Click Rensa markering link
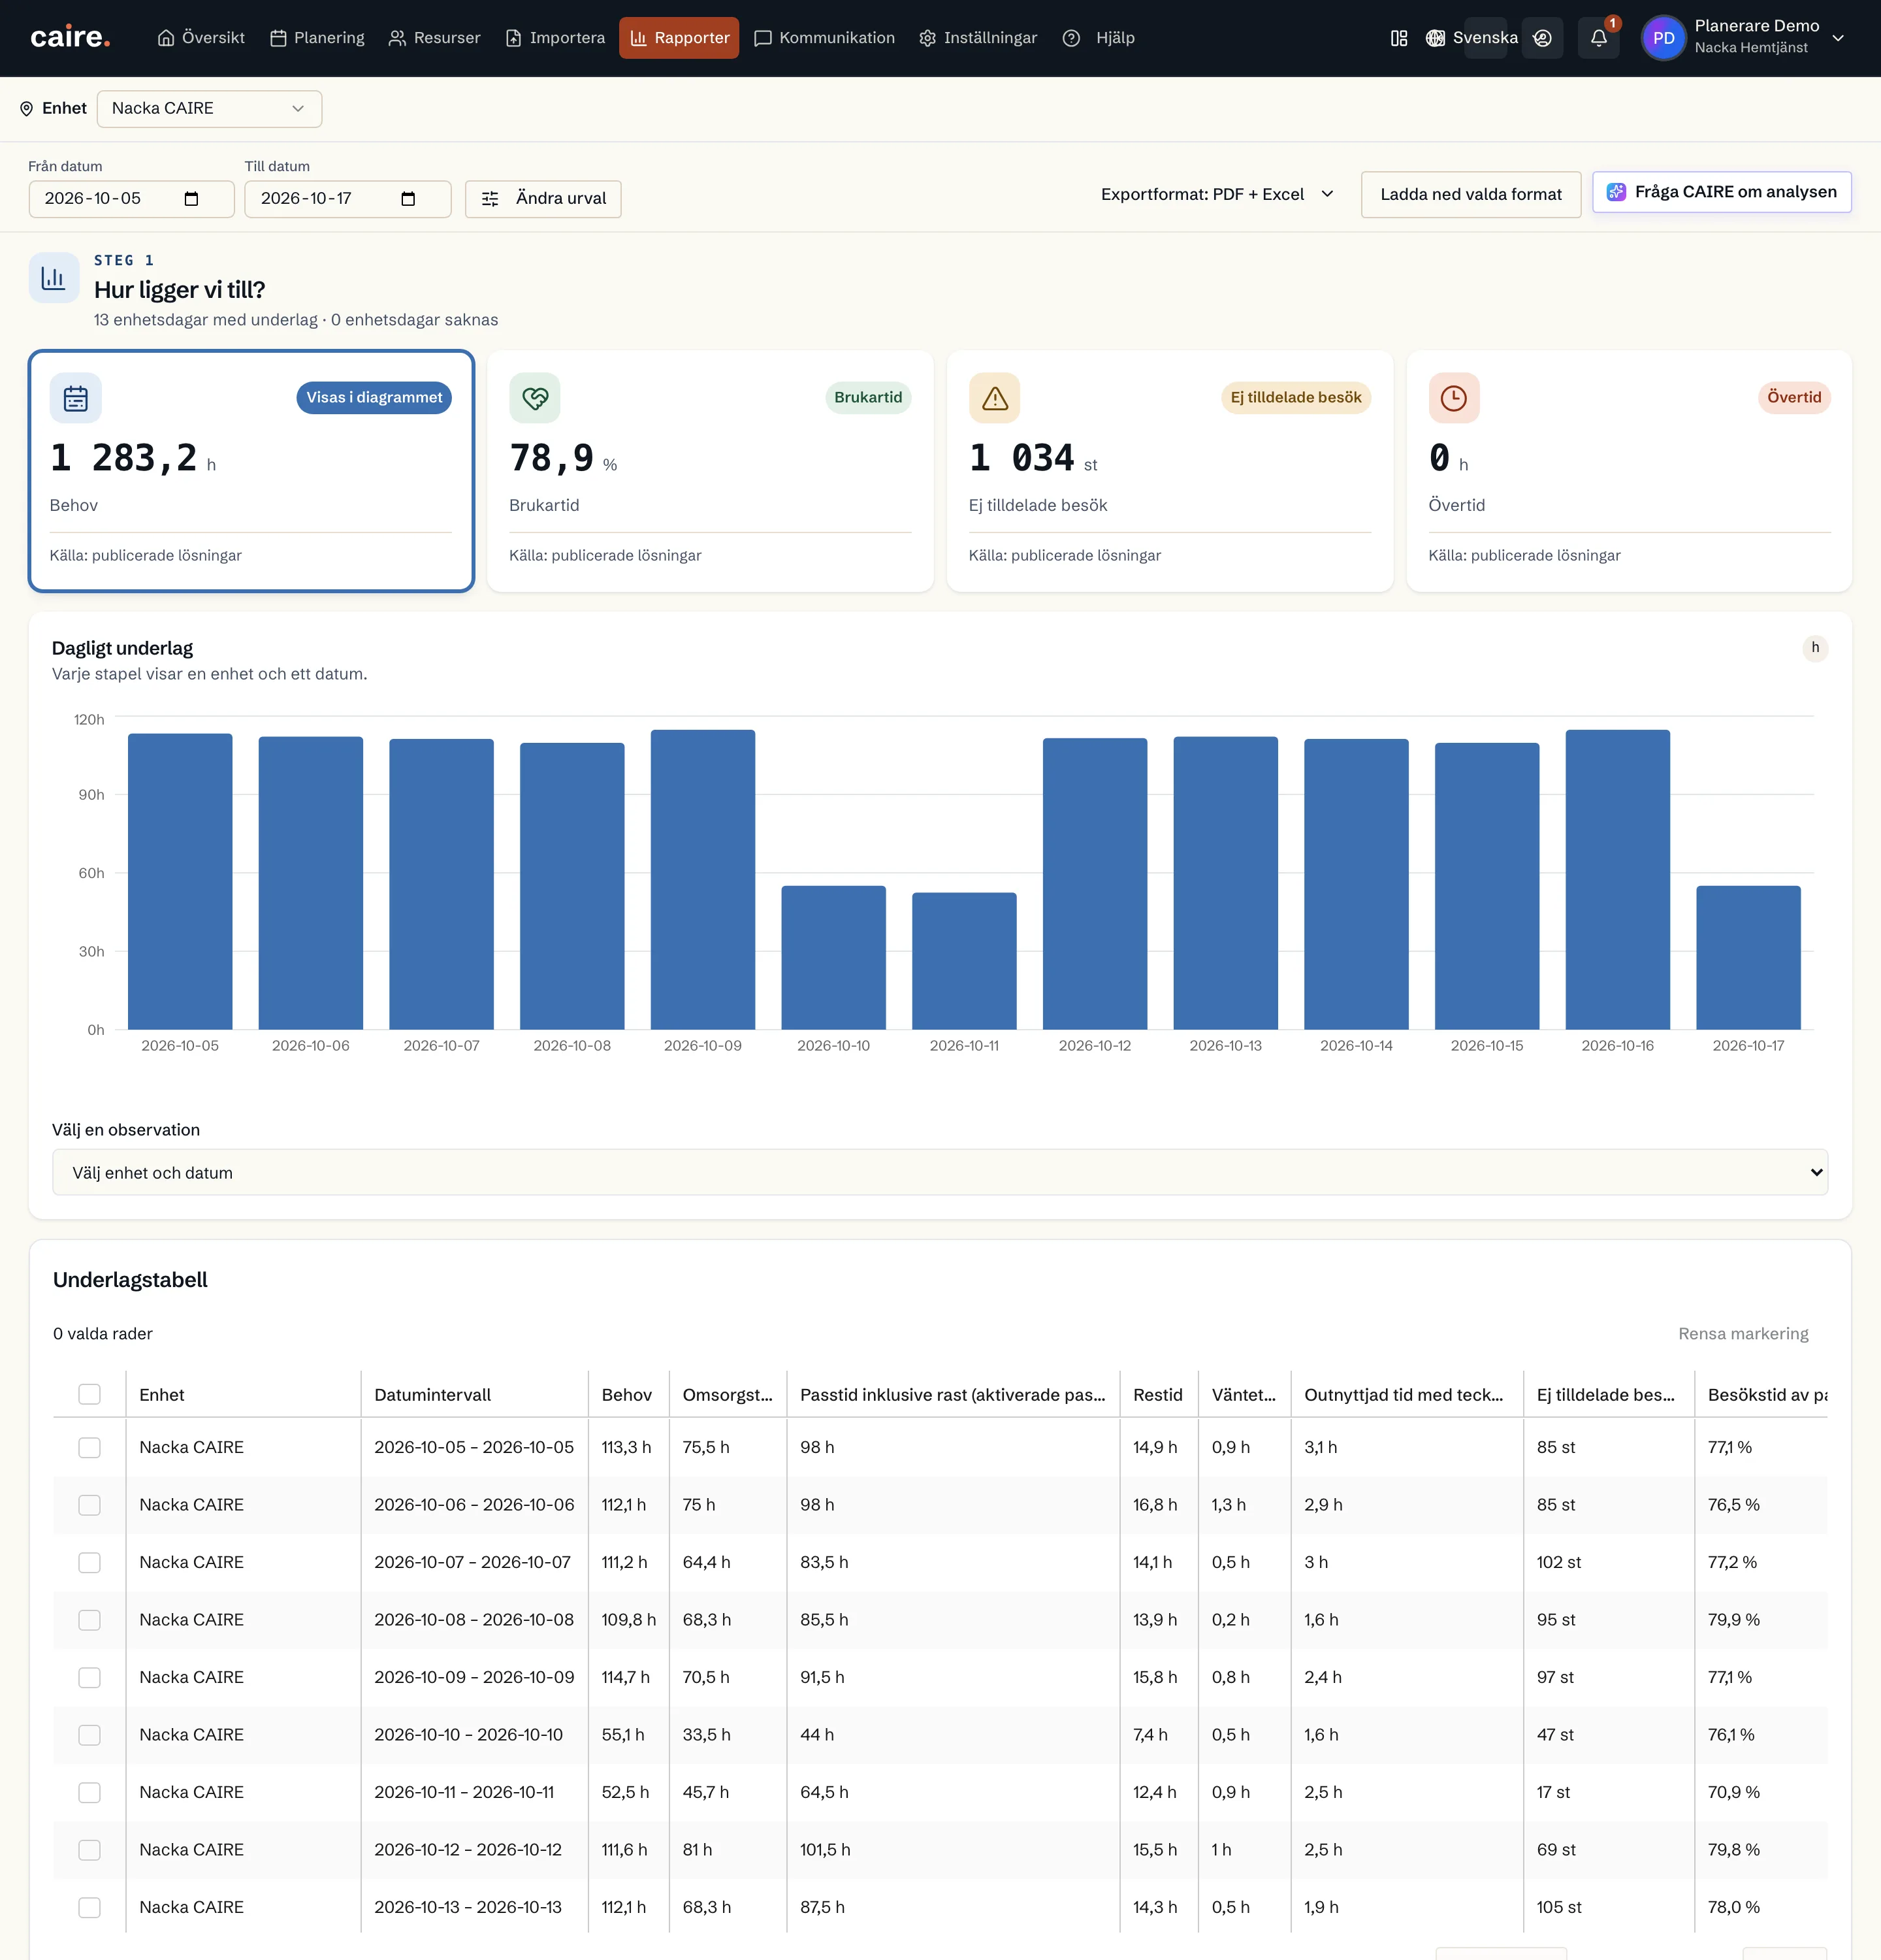 tap(1743, 1333)
